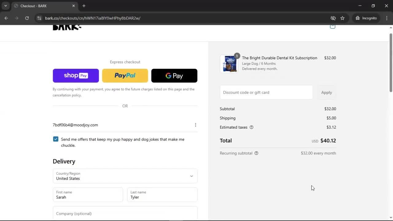Click the Company (optional) field
393x221 pixels.
click(x=125, y=213)
